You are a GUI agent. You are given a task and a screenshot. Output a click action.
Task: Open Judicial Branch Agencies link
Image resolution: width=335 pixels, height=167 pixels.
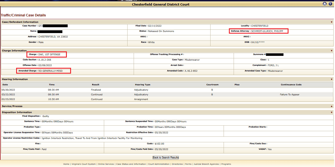coord(206,164)
